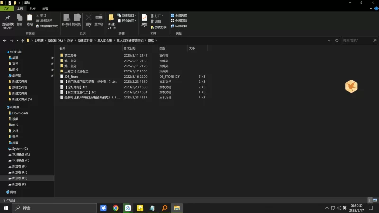
Task: Expand the 新建项目 dropdown
Action: (x=127, y=16)
